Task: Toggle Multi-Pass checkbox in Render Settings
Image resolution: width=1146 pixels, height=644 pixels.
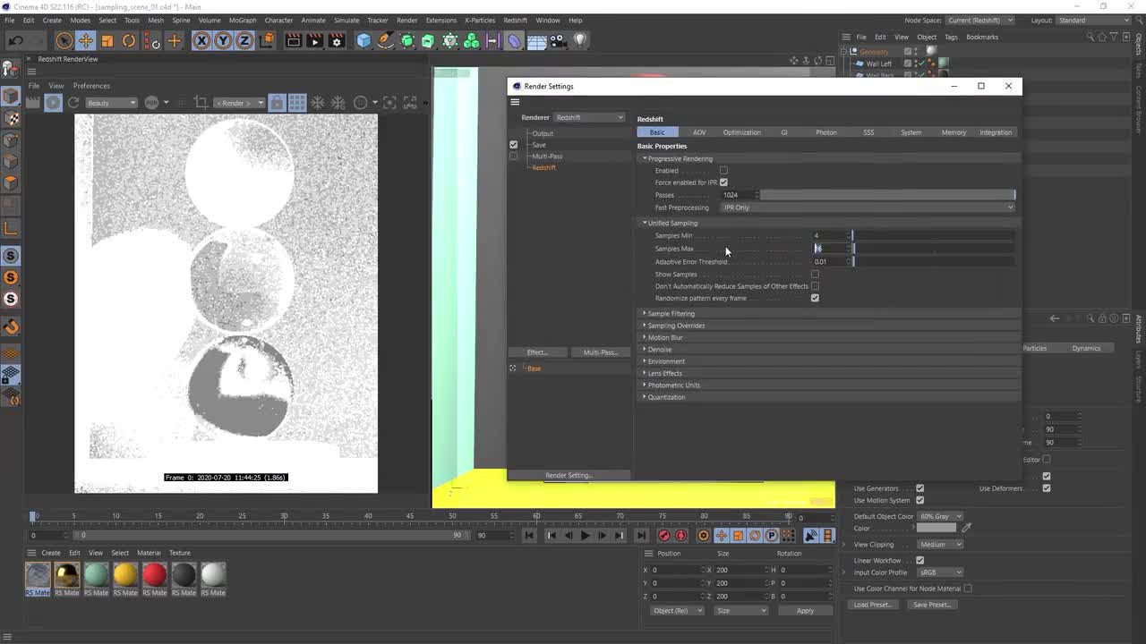Action: pos(513,156)
